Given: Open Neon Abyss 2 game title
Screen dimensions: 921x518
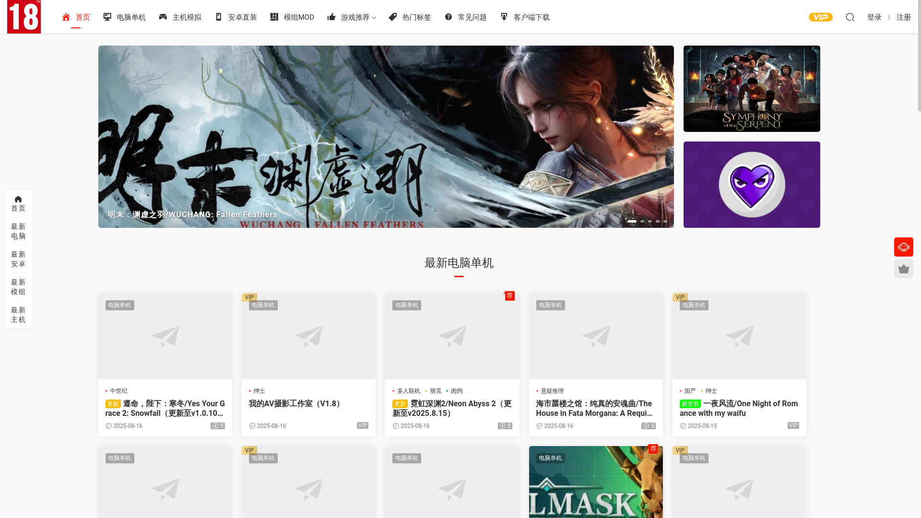Looking at the screenshot, I should tap(452, 408).
